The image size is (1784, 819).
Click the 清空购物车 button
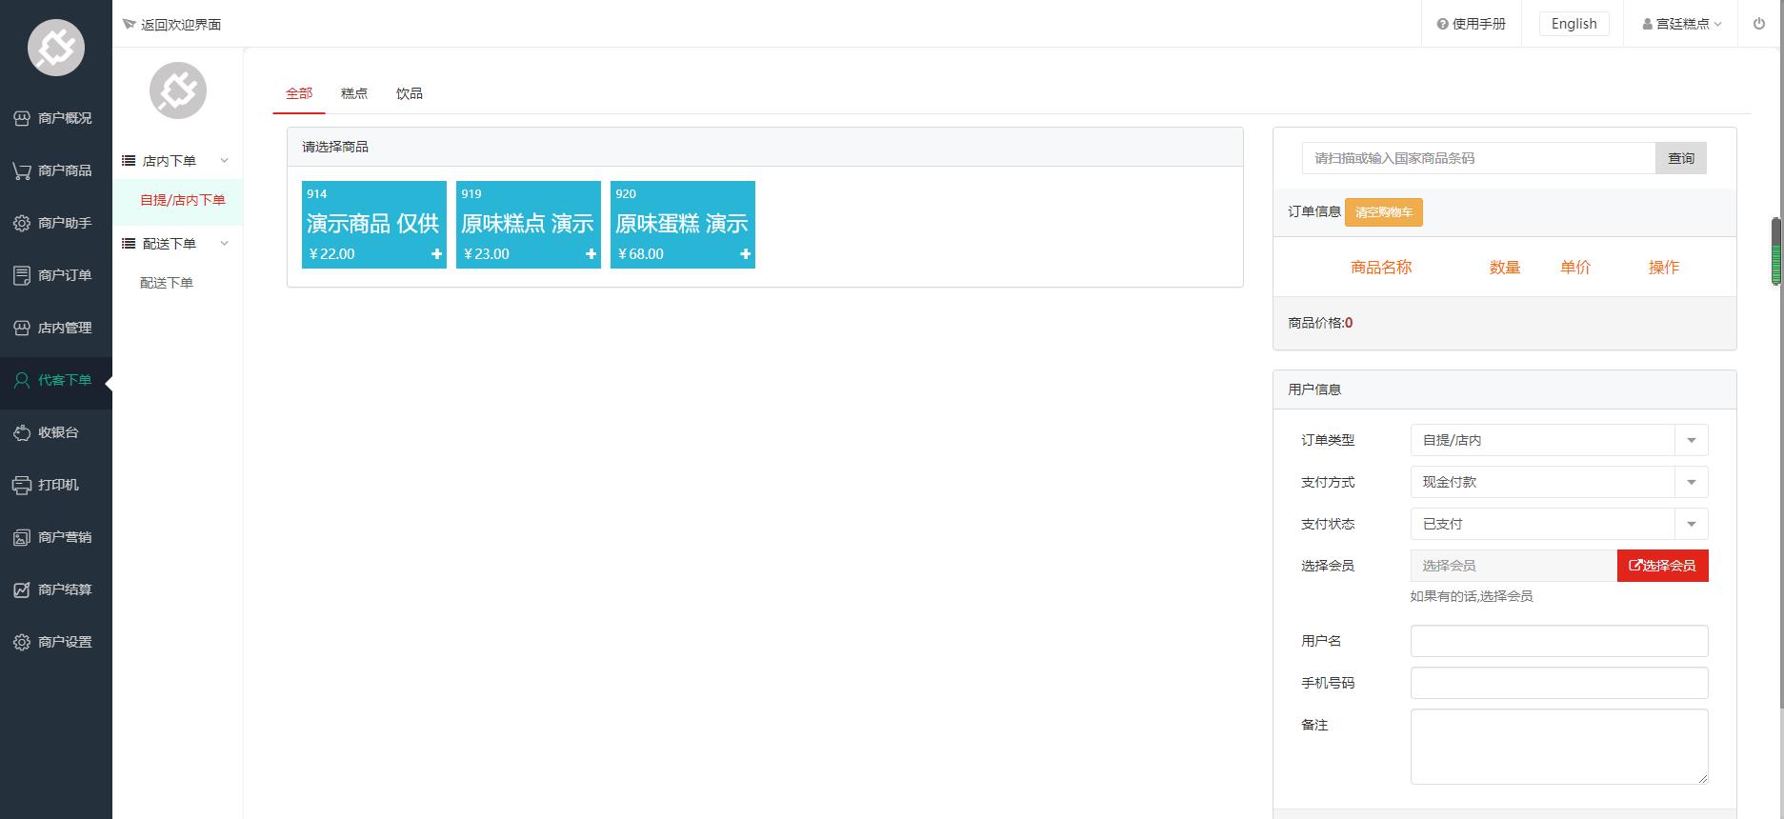point(1383,212)
